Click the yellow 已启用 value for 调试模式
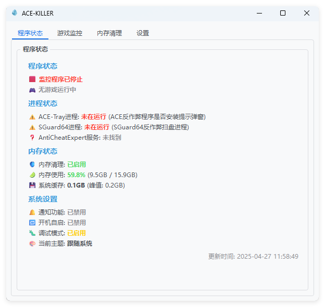Image resolution: width=325 pixels, height=307 pixels. [77, 233]
